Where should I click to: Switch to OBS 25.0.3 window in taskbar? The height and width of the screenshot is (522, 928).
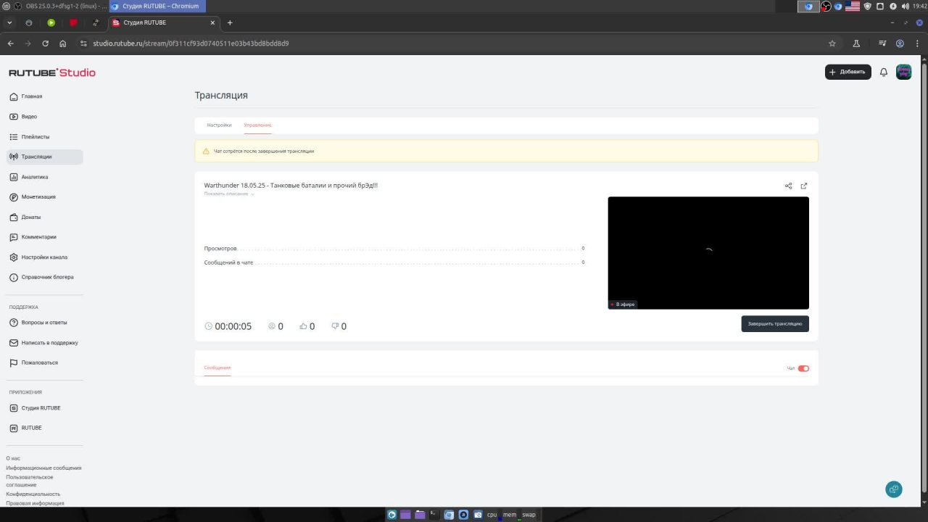pyautogui.click(x=61, y=6)
